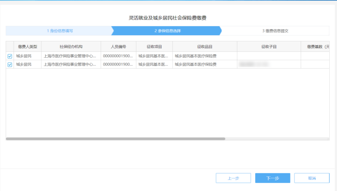The height and width of the screenshot is (191, 337).
Task: Click the table's horizontal scrollbar
Action: 115,138
